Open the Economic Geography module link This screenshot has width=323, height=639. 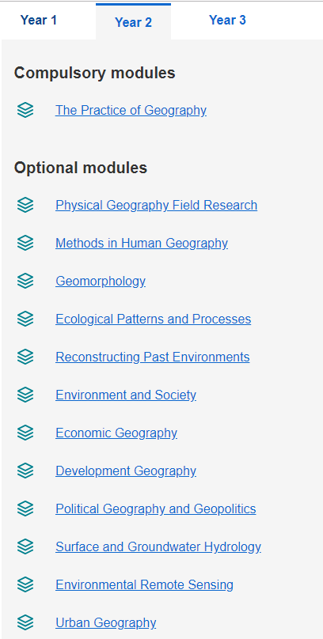point(116,433)
